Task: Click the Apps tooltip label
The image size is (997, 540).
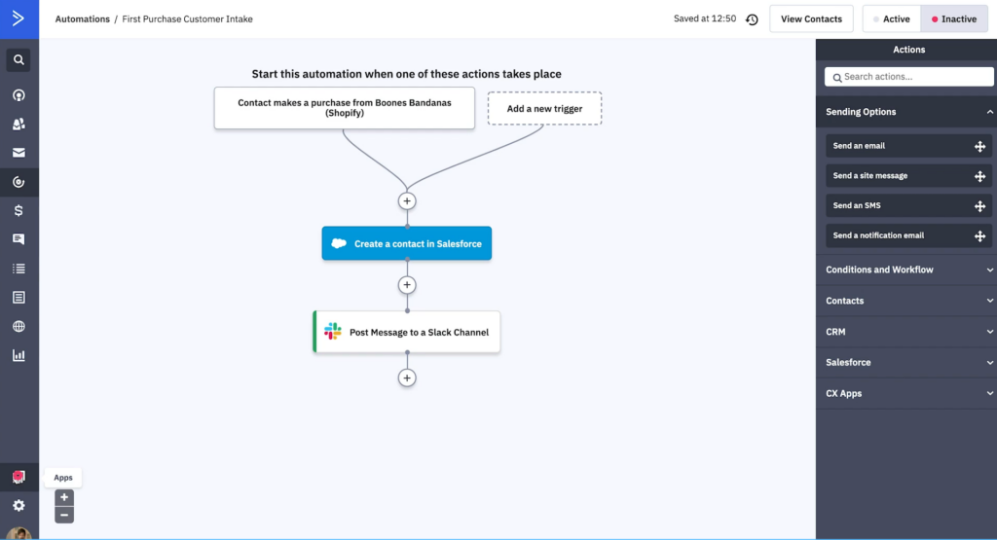Action: tap(63, 478)
